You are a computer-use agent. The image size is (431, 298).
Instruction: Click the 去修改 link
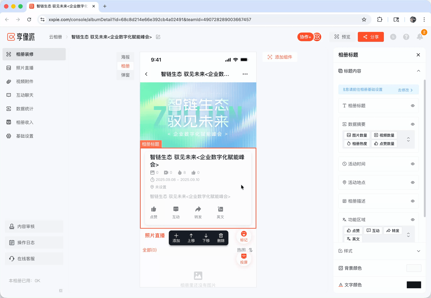[405, 90]
